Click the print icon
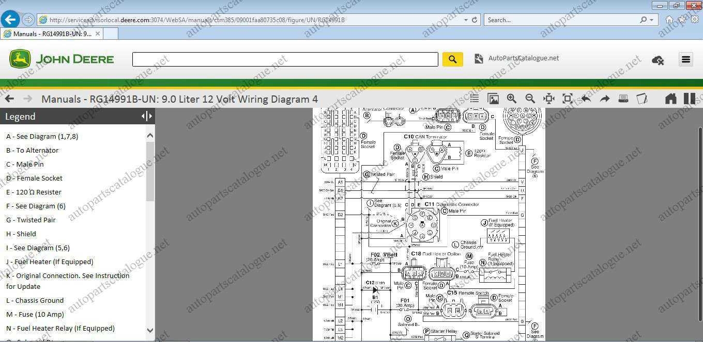Viewport: 703px width, 342px height. [623, 99]
